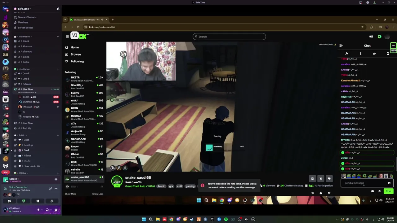This screenshot has height=223, width=397.
Task: Open Browse Channels in Discord
Action: (27, 17)
